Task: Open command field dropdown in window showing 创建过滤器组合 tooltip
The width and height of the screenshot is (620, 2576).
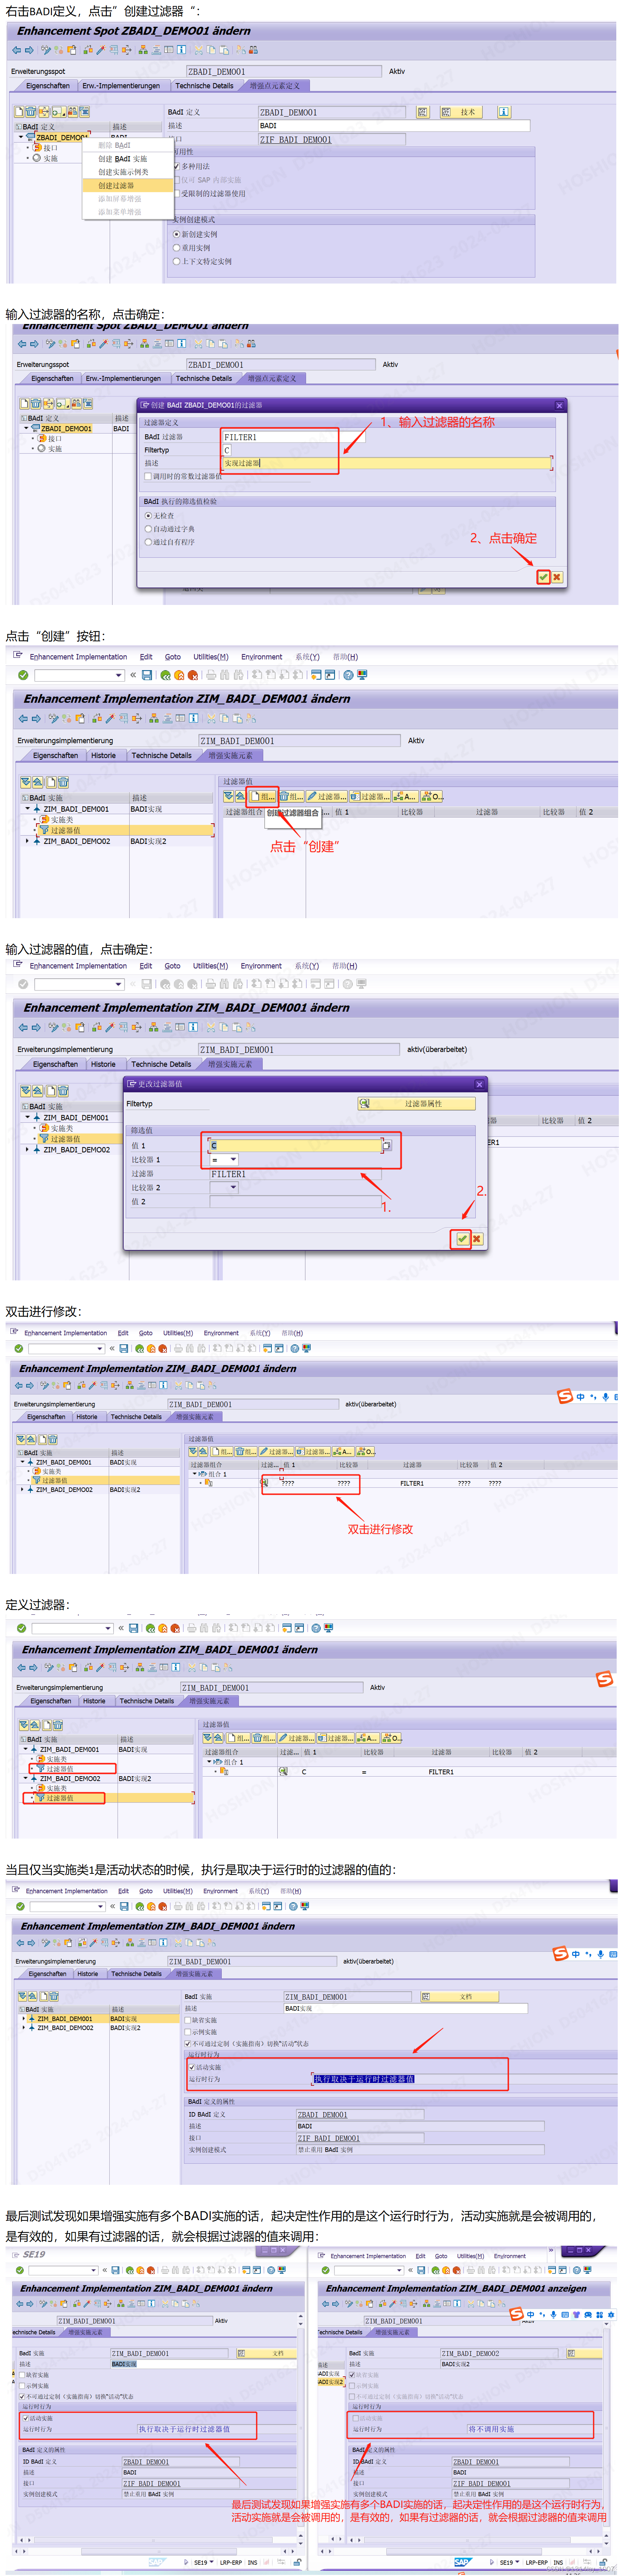Action: click(119, 675)
